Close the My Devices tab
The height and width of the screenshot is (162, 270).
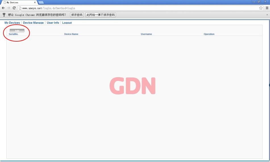[35, 2]
